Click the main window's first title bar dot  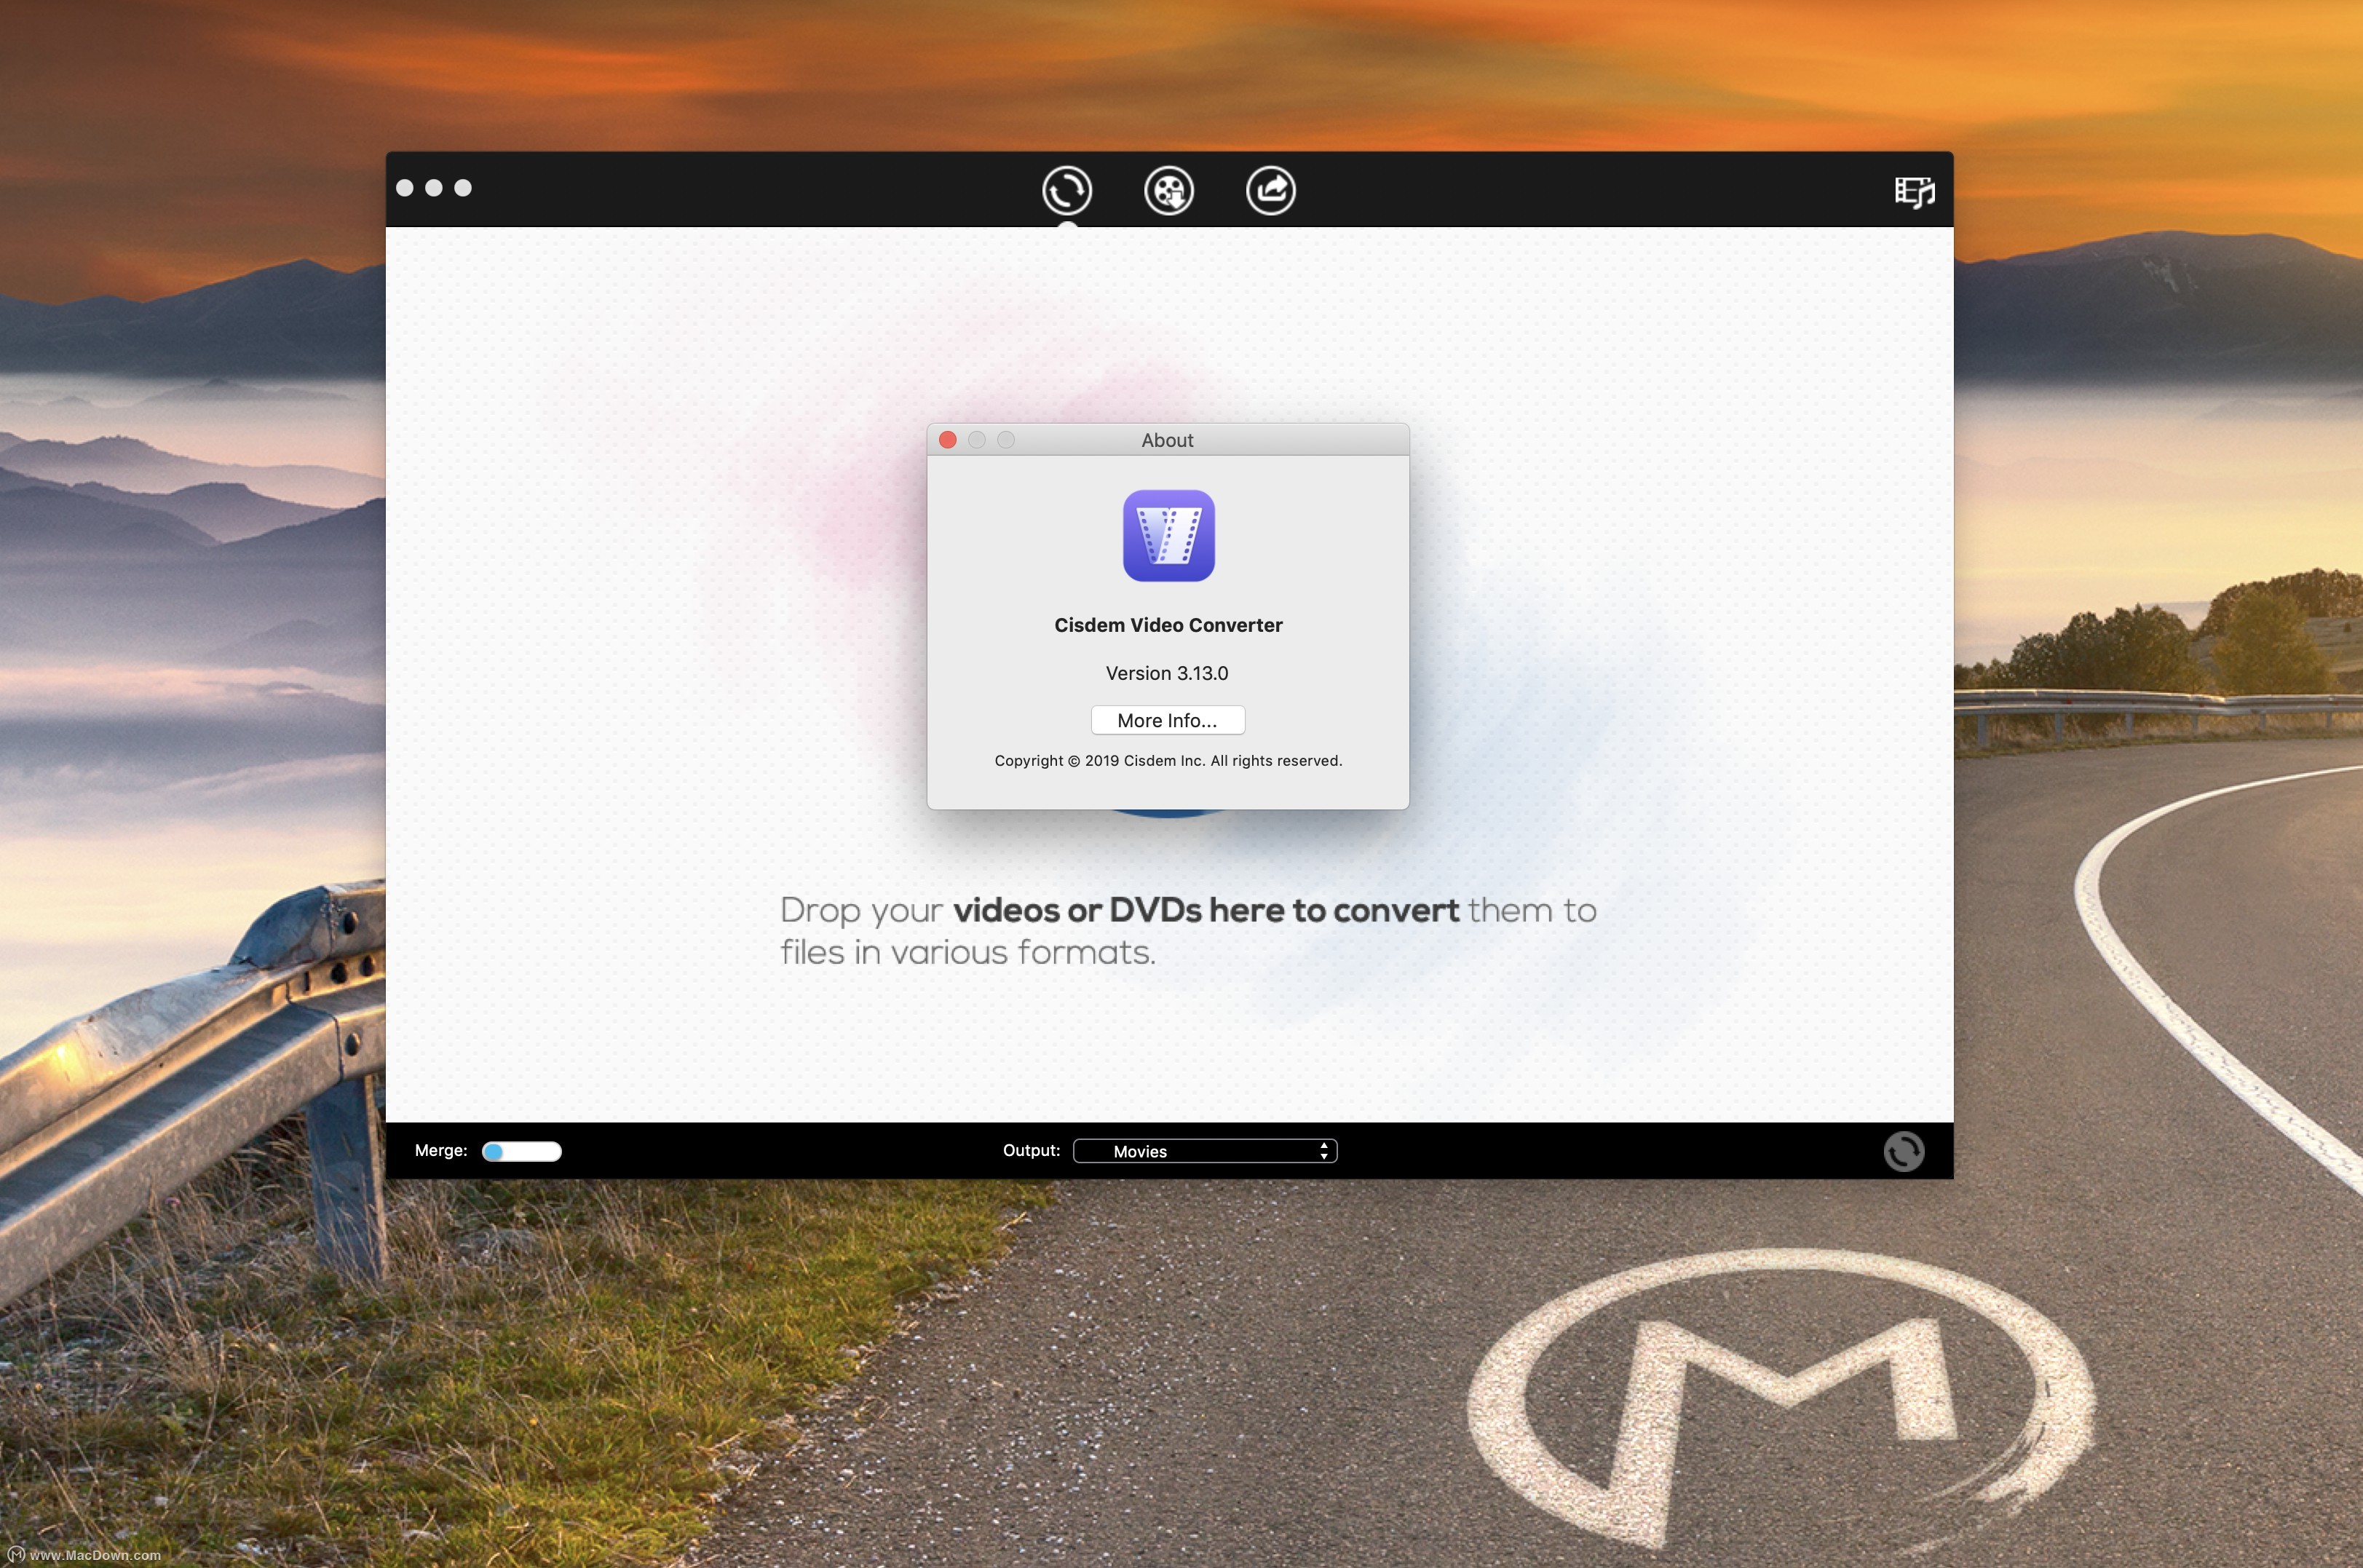point(405,188)
